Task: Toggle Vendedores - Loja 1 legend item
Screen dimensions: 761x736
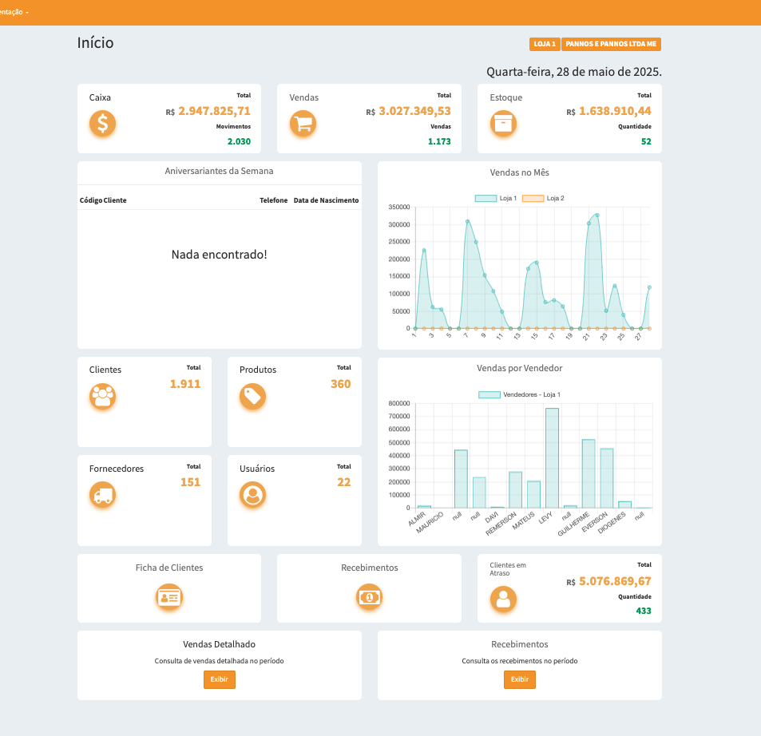Action: [519, 394]
